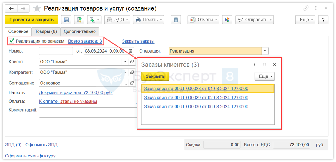The image size is (336, 162).
Task: Open the Соглашение record with the open icon
Action: (132, 83)
